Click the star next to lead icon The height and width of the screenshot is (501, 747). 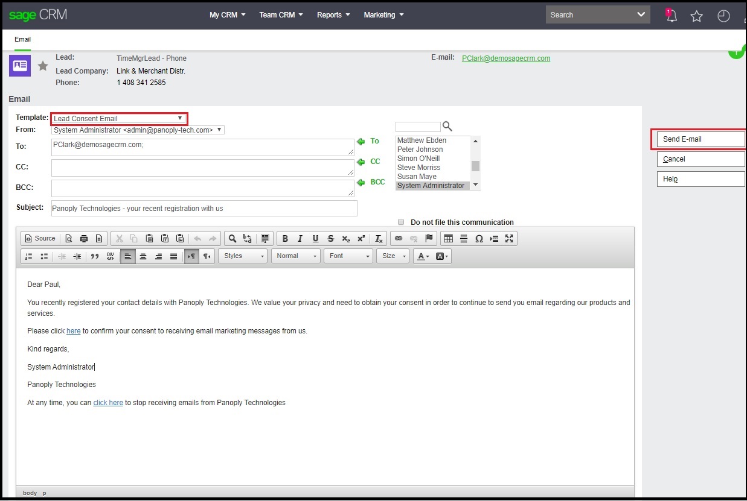43,66
